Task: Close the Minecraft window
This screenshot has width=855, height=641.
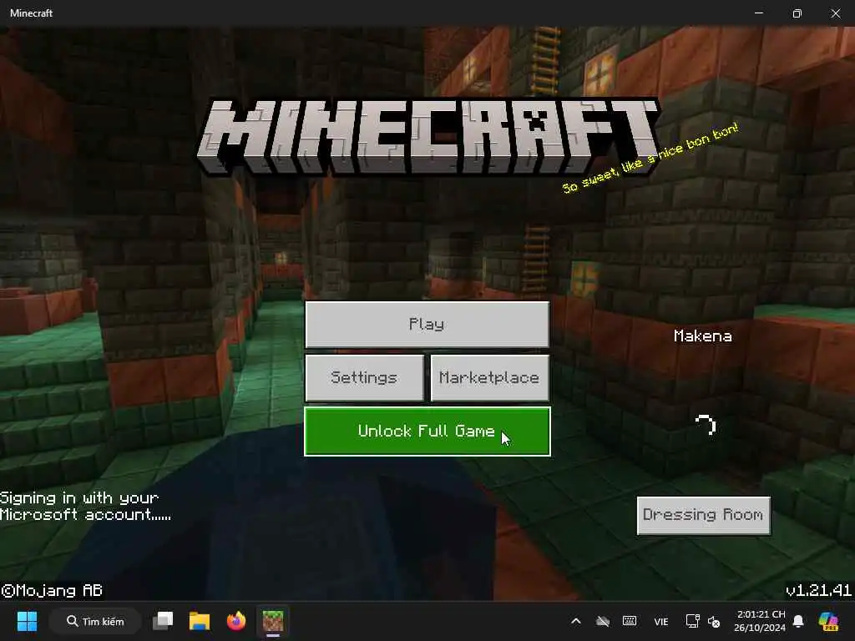Action: point(835,13)
